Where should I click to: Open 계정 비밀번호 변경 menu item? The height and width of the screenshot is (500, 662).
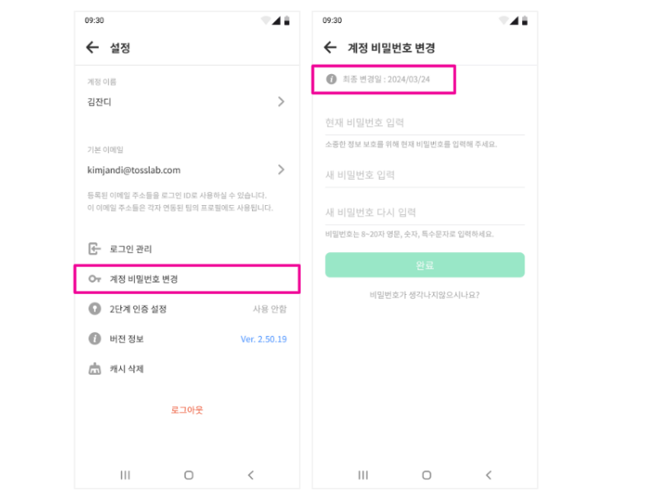pos(144,279)
